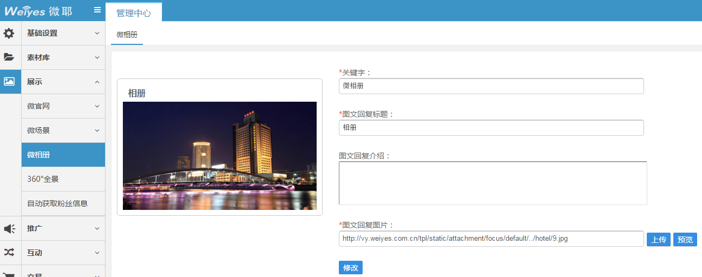Expand the 基础设置 menu section
This screenshot has height=277, width=702.
63,33
